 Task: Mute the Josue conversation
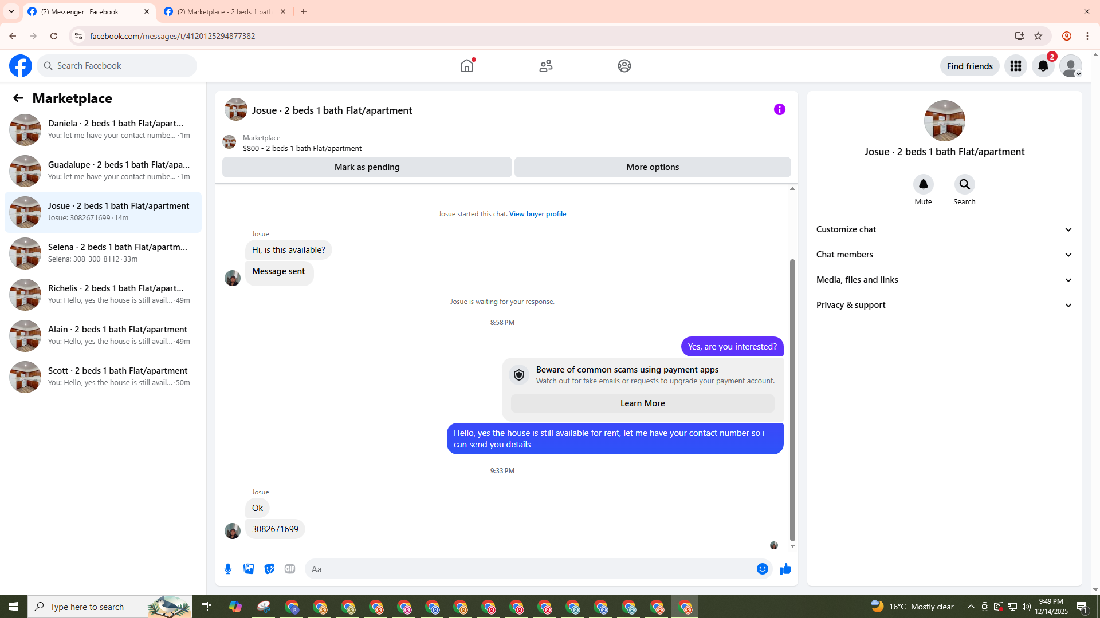pos(923,184)
